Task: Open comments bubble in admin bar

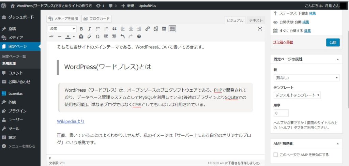Action: coord(112,6)
